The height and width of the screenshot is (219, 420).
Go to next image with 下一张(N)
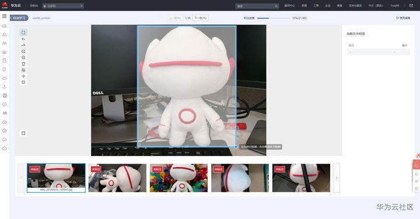pyautogui.click(x=200, y=18)
